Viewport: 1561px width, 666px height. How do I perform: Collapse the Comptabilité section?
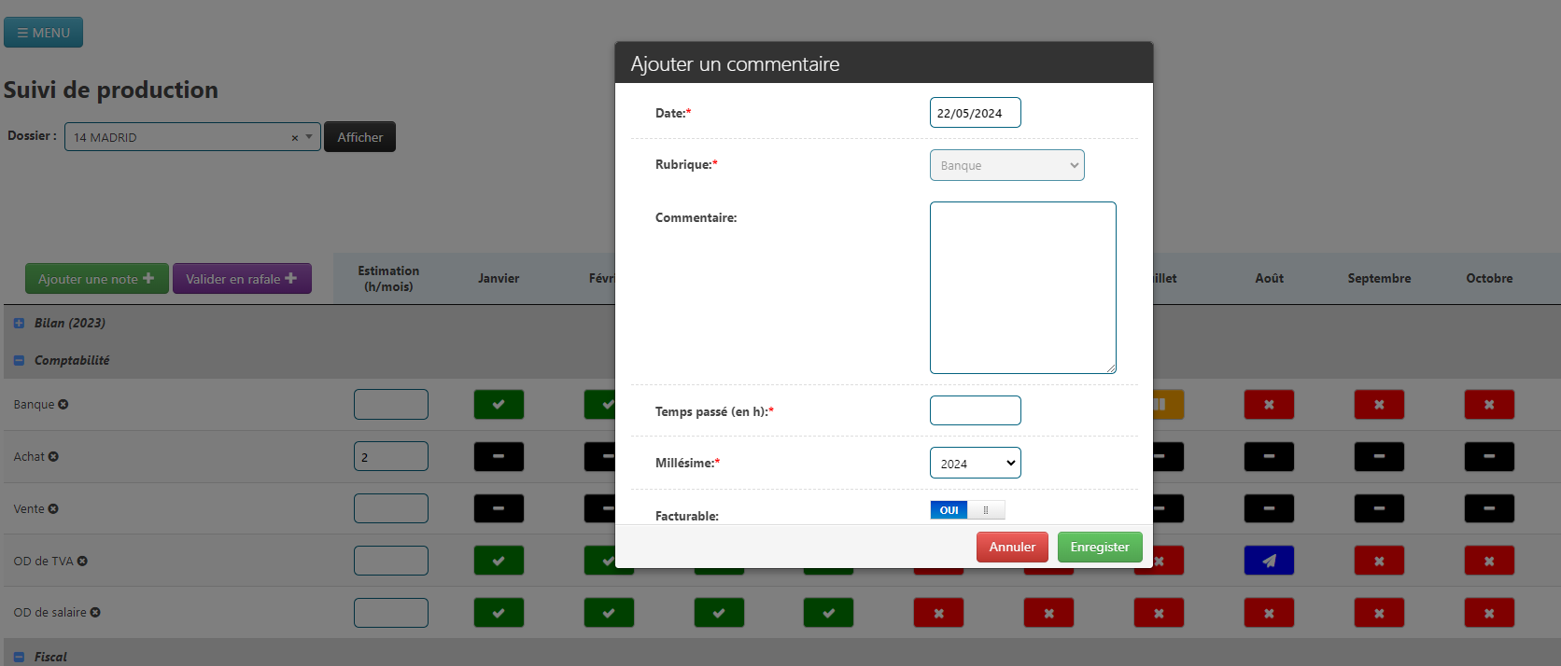point(19,361)
